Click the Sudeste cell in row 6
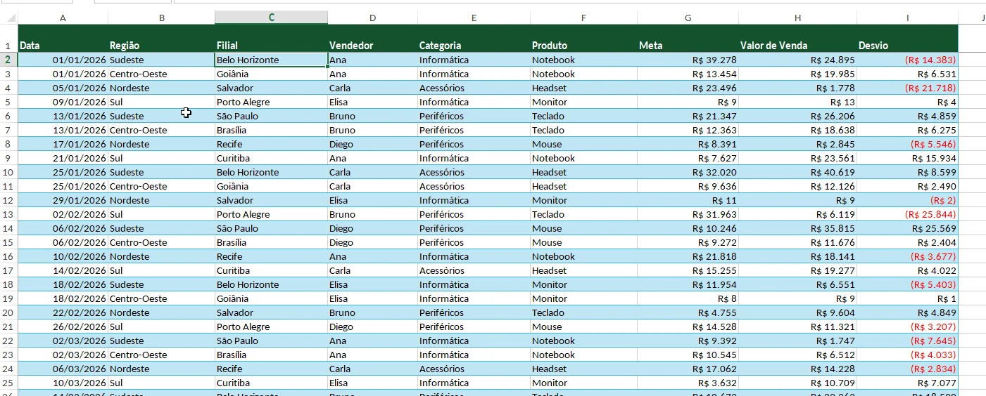Image resolution: width=986 pixels, height=396 pixels. (x=162, y=116)
